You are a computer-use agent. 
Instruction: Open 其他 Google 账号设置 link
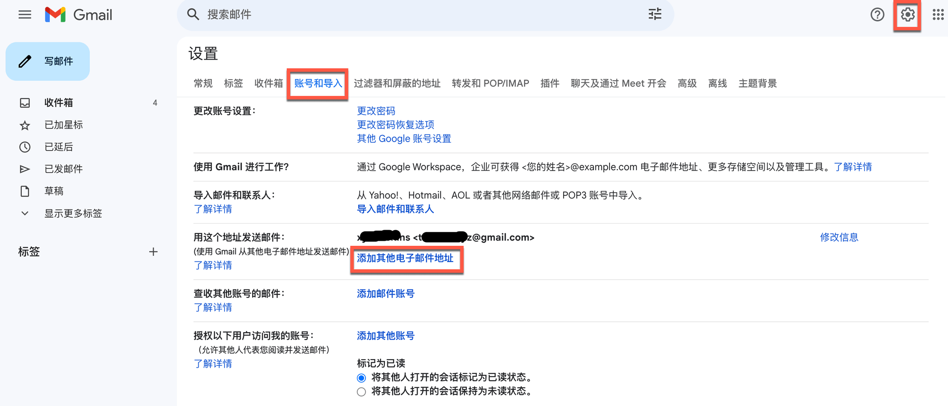tap(404, 138)
